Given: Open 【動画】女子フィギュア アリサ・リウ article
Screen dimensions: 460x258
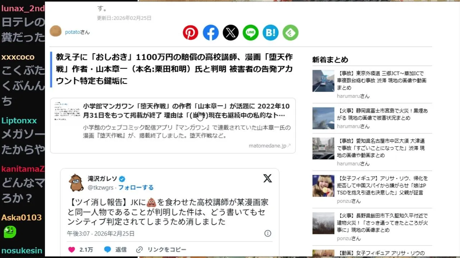Looking at the screenshot, I should 381,253.
